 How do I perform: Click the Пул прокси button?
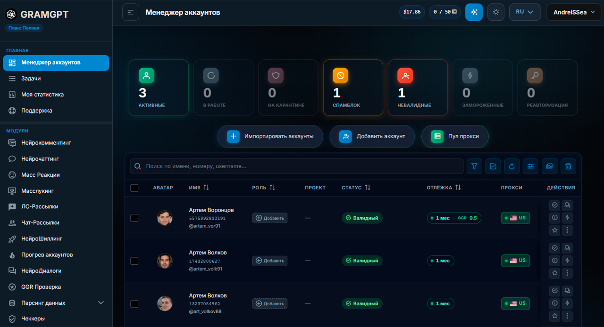pyautogui.click(x=455, y=136)
